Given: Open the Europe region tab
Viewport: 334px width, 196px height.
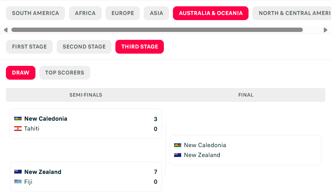Looking at the screenshot, I should (x=123, y=13).
